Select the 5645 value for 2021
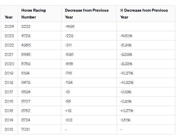Image resolution: width=180 pixels, height=137 pixels. click(x=26, y=54)
